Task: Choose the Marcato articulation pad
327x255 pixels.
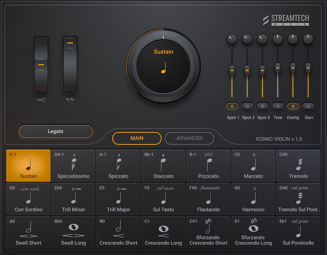Action: [x=253, y=166]
